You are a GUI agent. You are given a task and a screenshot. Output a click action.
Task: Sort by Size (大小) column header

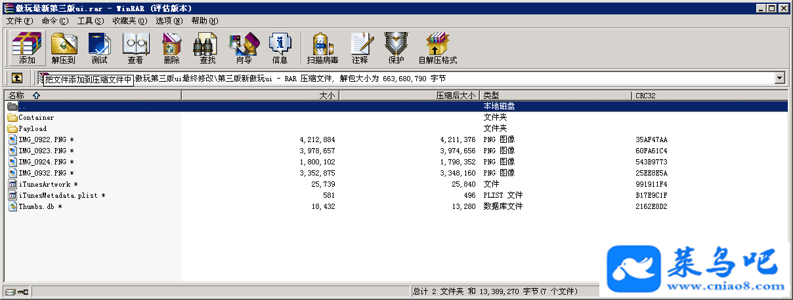pos(260,96)
